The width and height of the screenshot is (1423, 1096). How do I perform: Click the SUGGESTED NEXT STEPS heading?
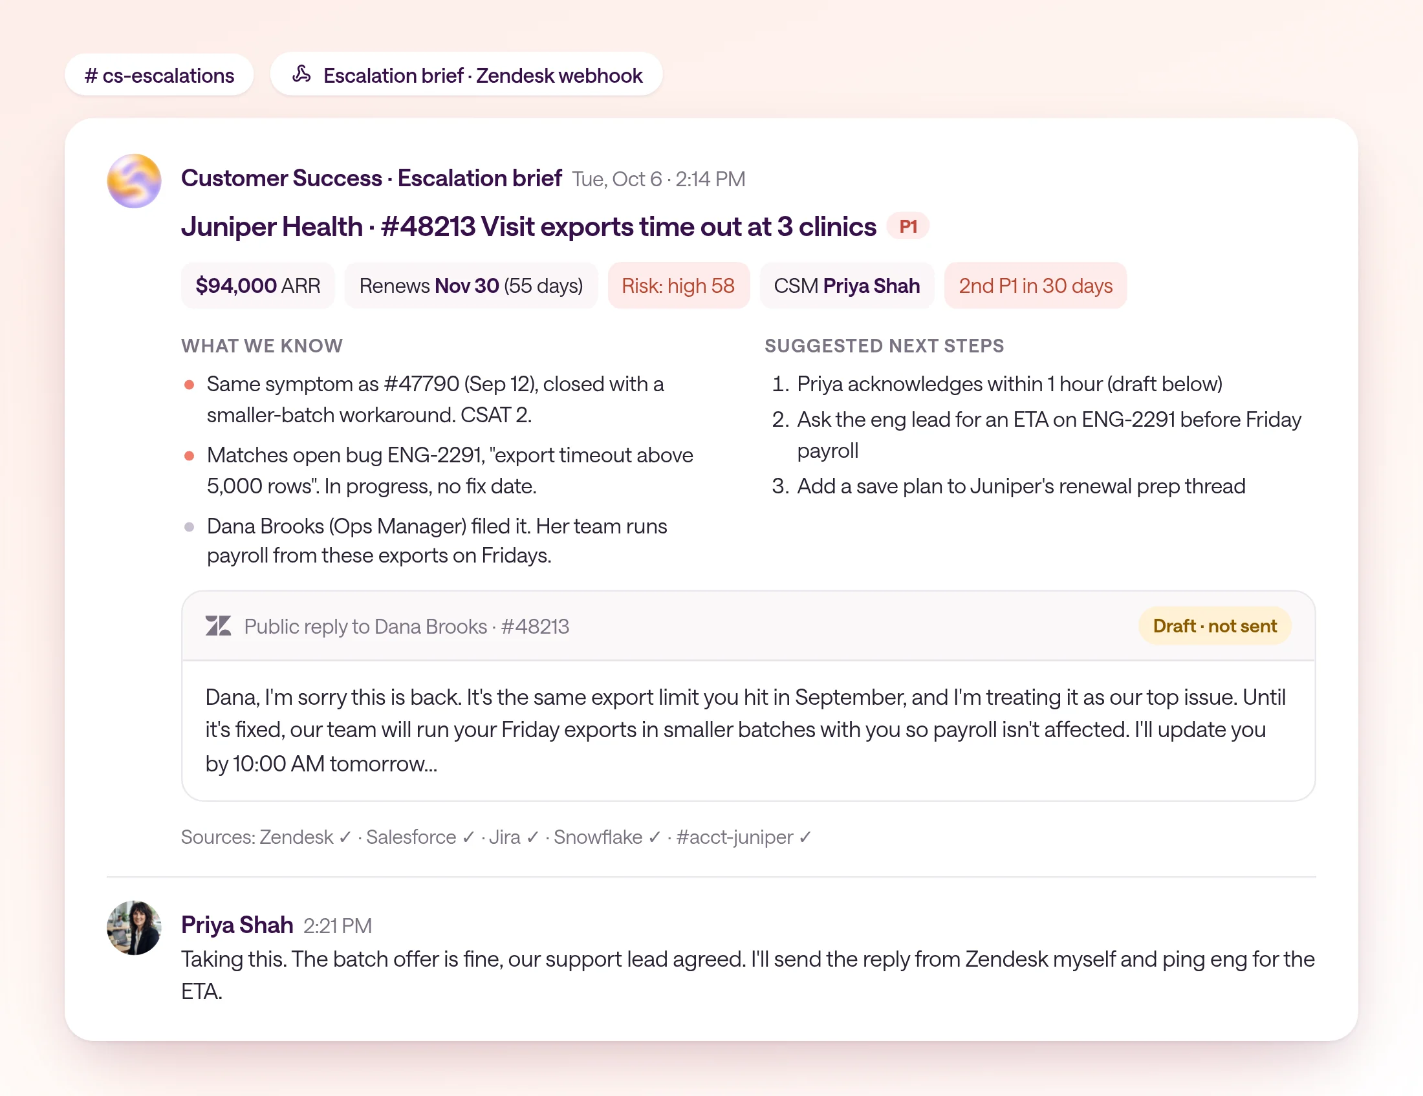(884, 346)
